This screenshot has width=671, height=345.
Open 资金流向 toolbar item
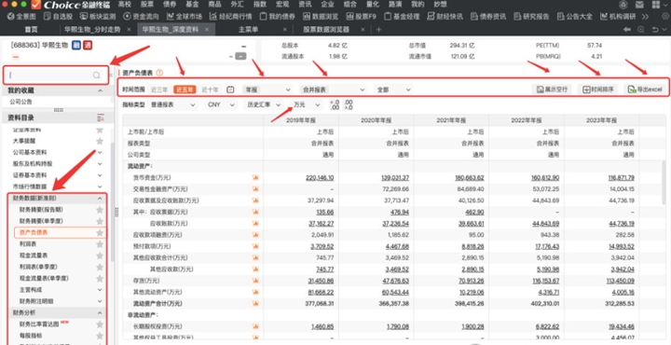(x=141, y=17)
